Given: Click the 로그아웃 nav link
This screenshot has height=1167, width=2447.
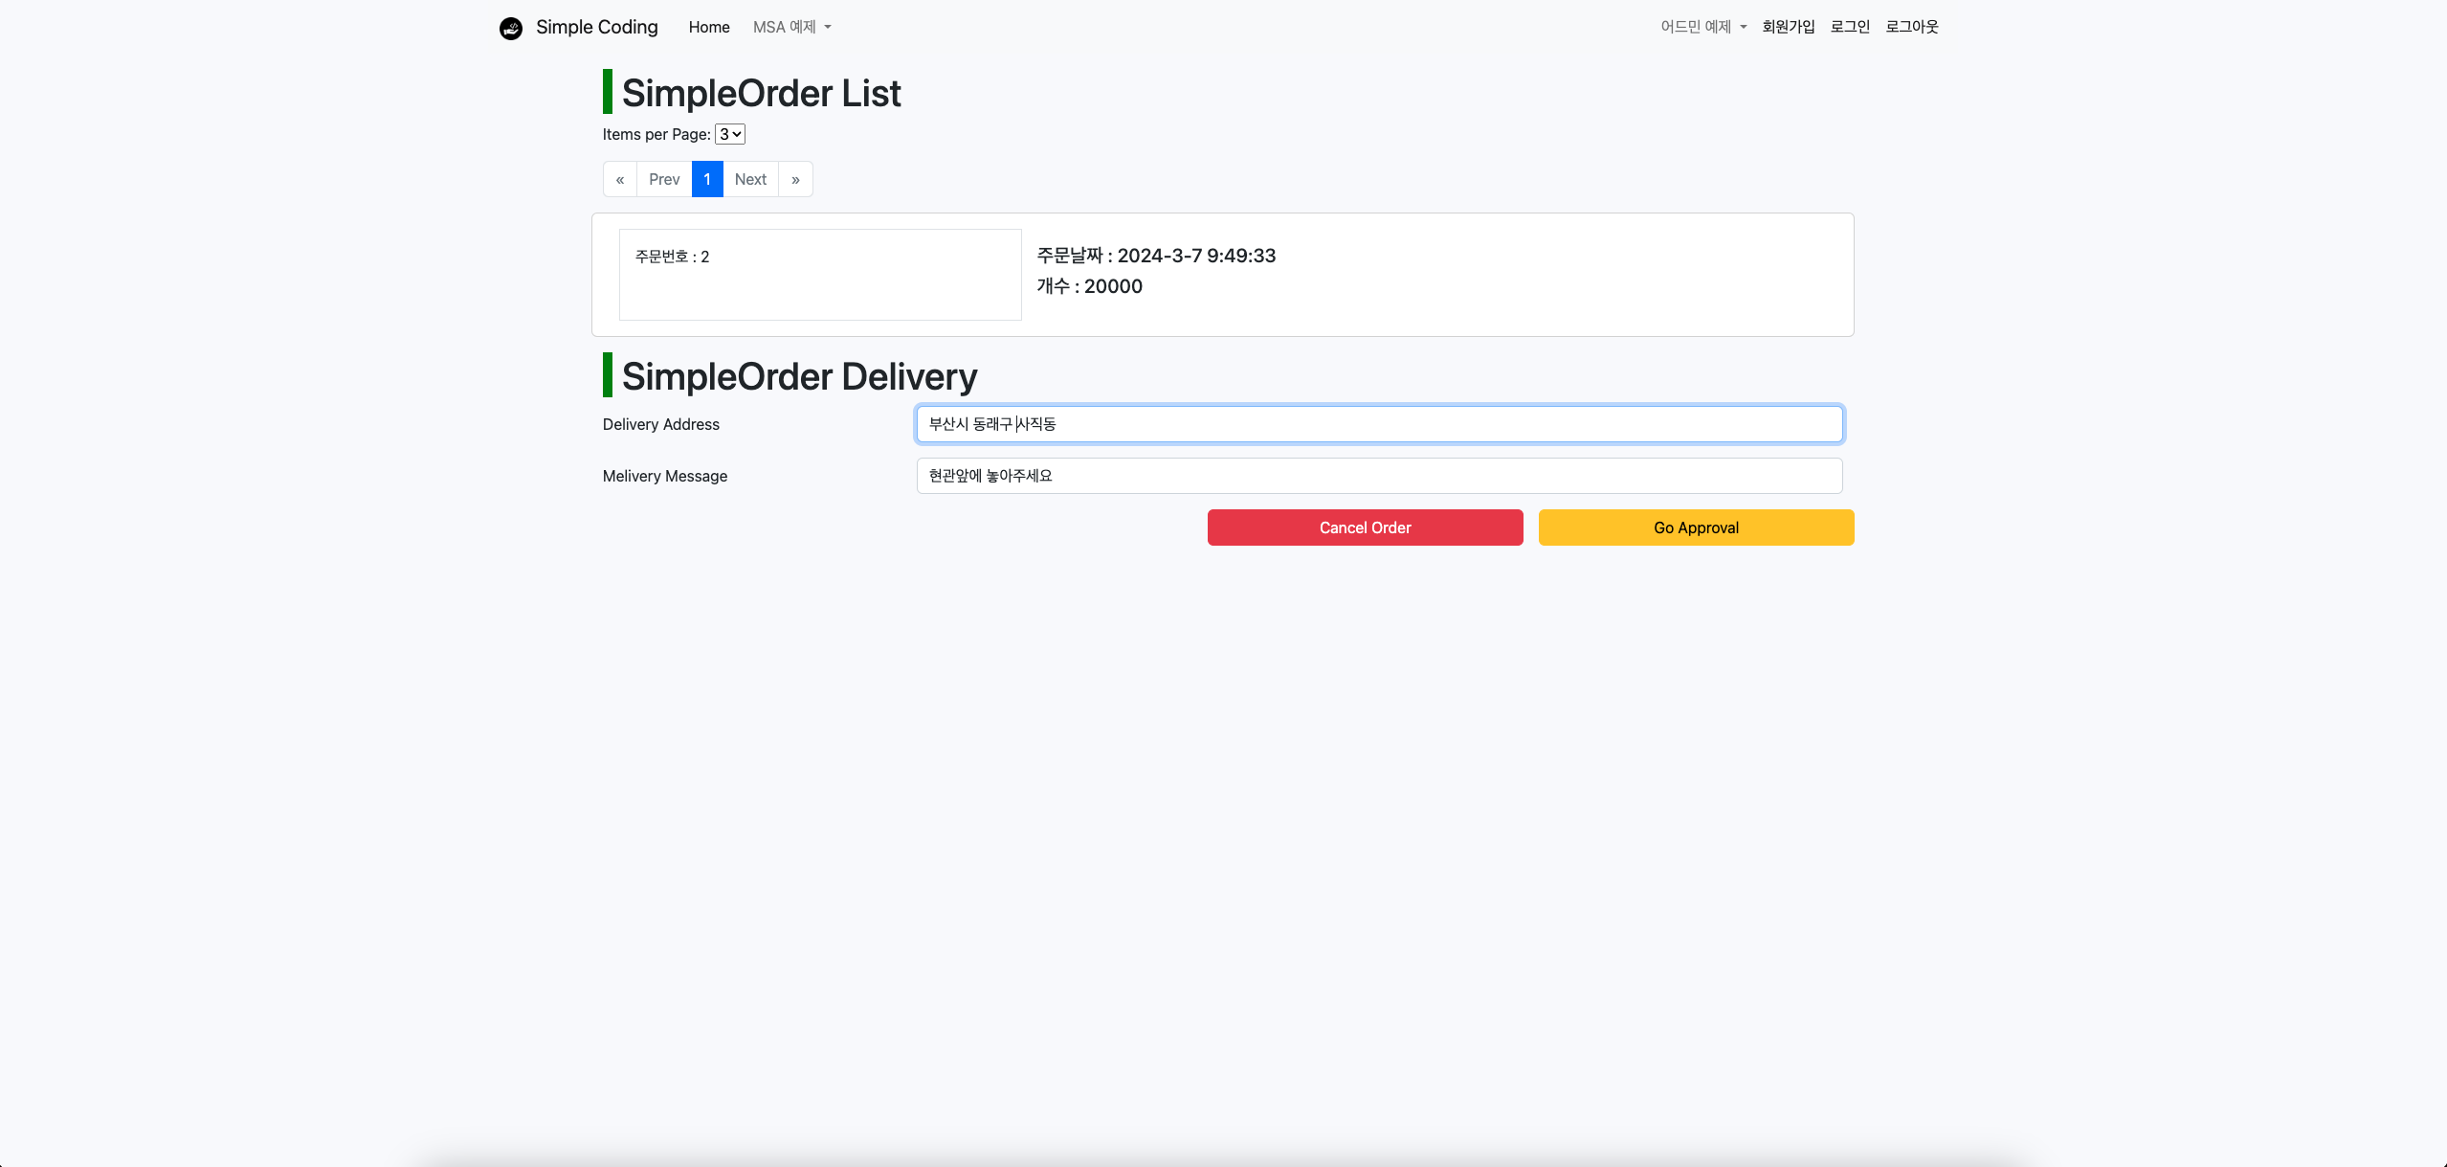Looking at the screenshot, I should (x=1911, y=27).
